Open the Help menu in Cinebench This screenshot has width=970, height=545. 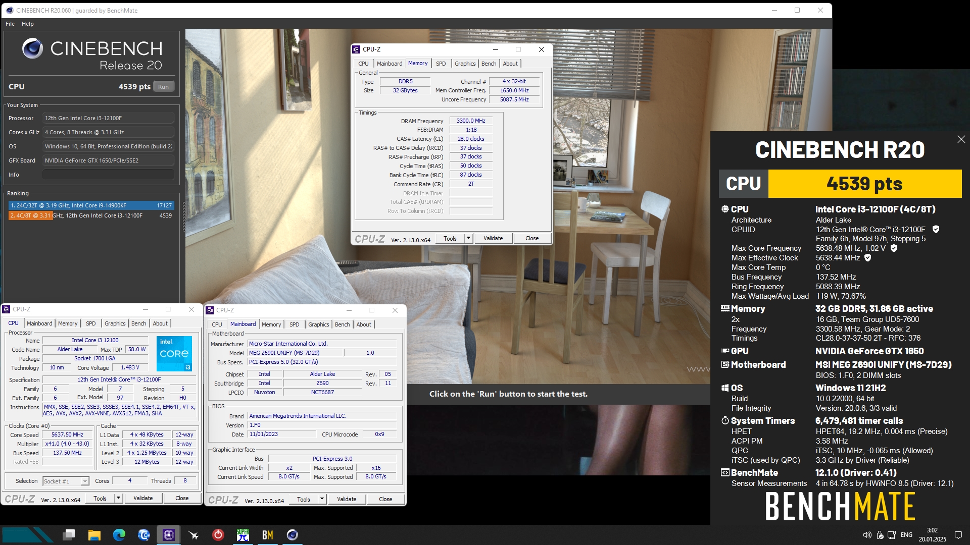(x=28, y=24)
